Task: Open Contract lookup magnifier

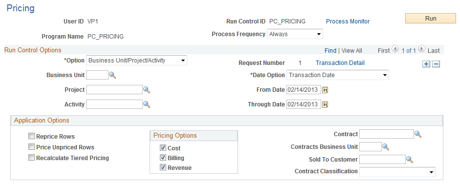Action: click(418, 134)
